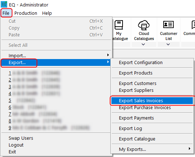The width and height of the screenshot is (195, 157).
Task: Expand the Import submenu arrow
Action: (x=108, y=55)
